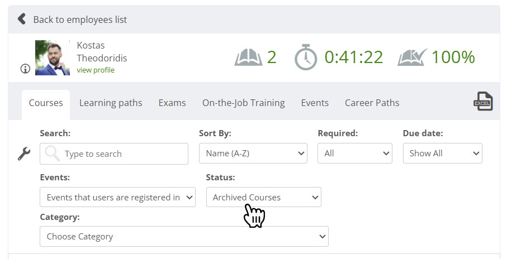Open the On-the-Job Training tab

[244, 103]
